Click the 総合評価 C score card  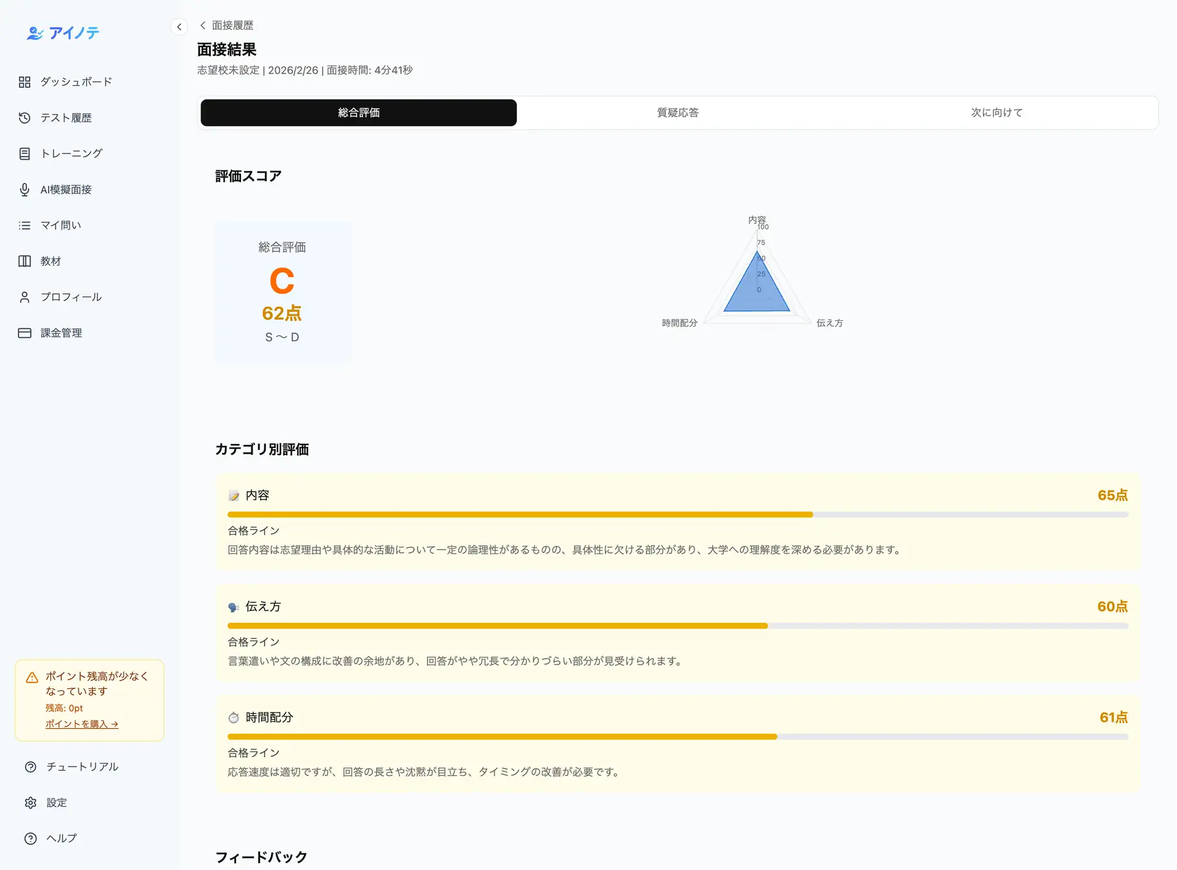pos(282,292)
